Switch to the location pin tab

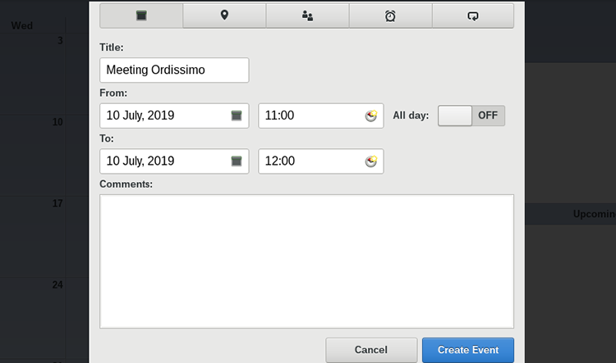click(x=224, y=16)
